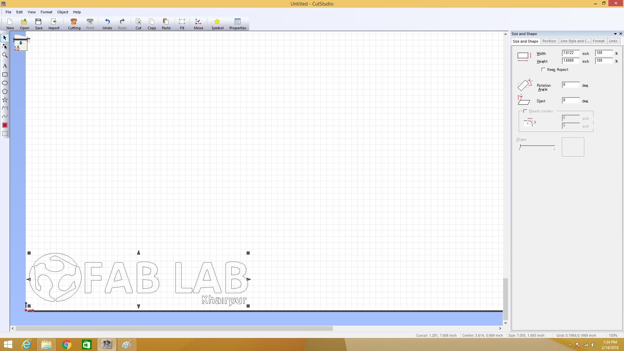Enable the Round corners checkbox
Viewport: 624px width, 351px height.
pos(525,111)
